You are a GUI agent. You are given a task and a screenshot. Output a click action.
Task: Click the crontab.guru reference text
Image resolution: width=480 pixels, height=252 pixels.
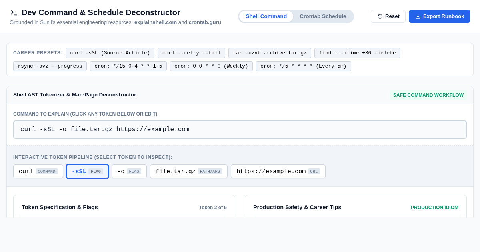click(x=205, y=22)
